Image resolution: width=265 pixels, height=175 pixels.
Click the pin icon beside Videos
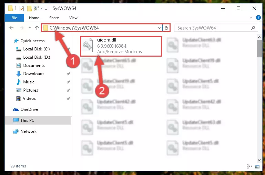point(68,98)
